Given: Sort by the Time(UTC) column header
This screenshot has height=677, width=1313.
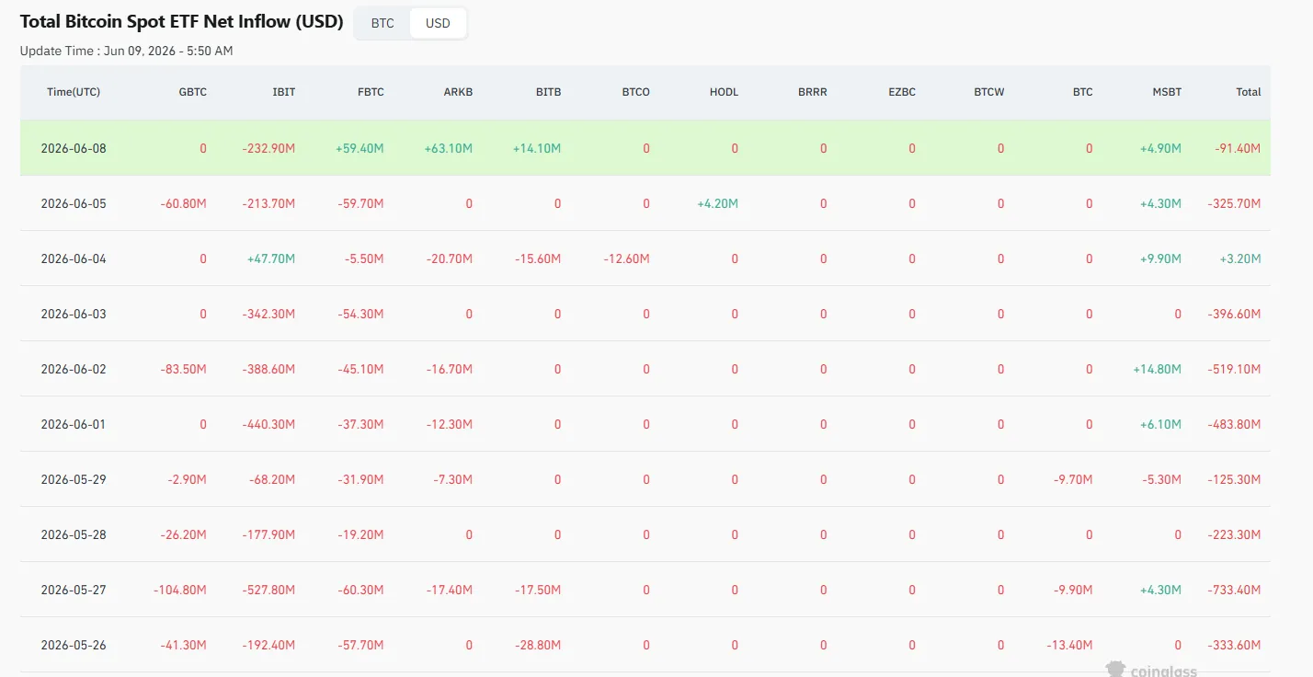Looking at the screenshot, I should point(74,92).
